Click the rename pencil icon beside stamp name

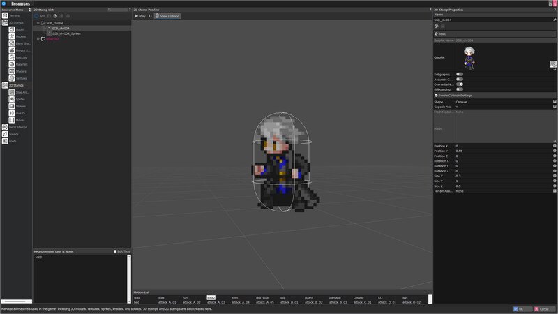pos(555,20)
